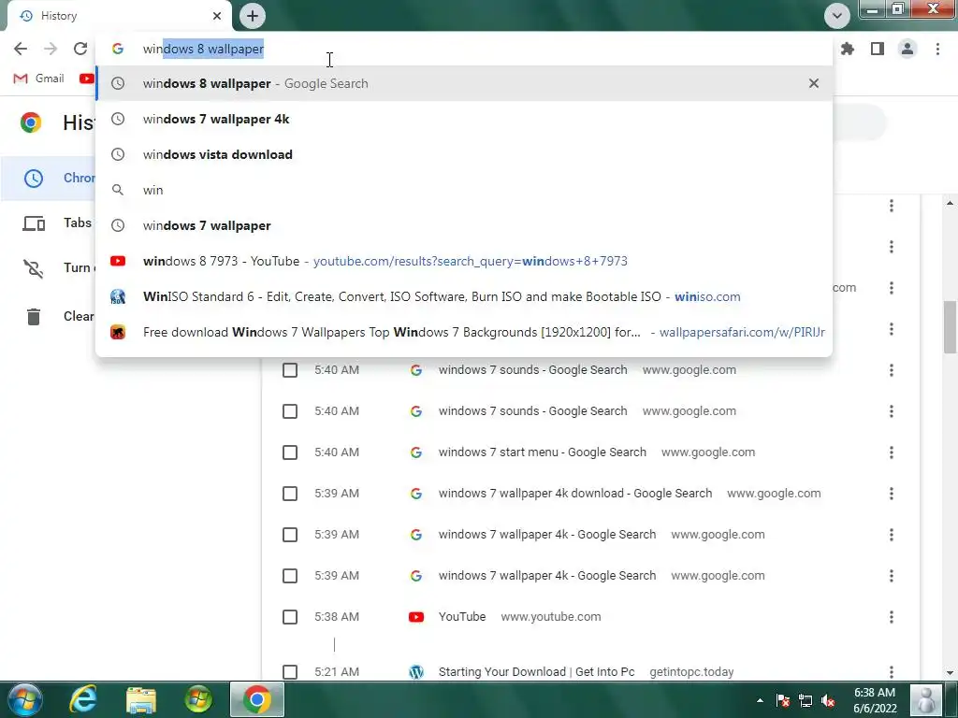Check first 5:39 AM wallpaper 4k - Google Search entry
The image size is (958, 718).
(x=290, y=535)
